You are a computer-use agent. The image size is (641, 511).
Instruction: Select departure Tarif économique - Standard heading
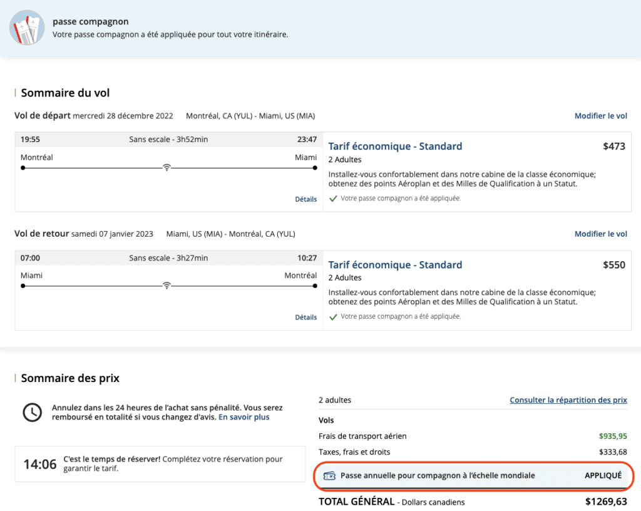[x=395, y=147]
